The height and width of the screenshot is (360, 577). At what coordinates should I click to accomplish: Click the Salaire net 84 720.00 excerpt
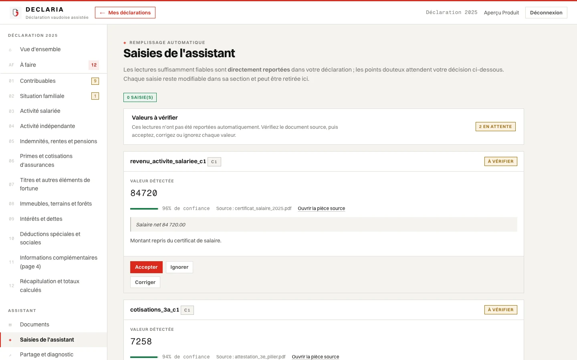click(324, 224)
